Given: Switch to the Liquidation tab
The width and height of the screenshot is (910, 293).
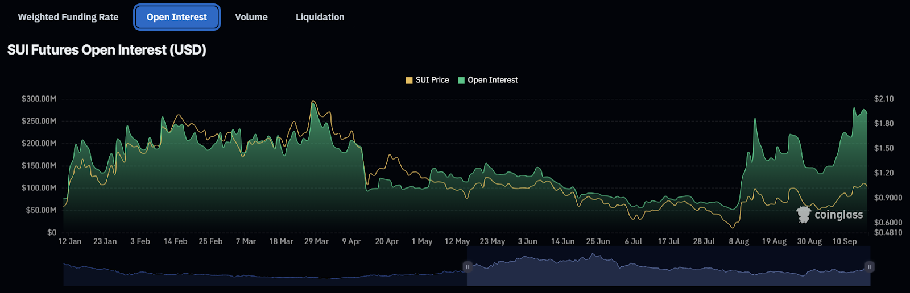Looking at the screenshot, I should pyautogui.click(x=320, y=17).
